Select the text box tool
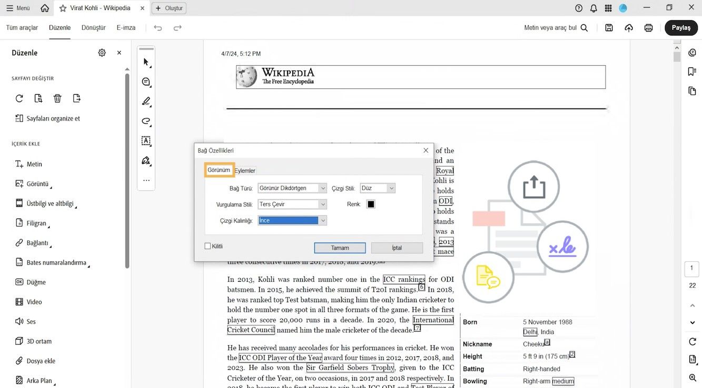 click(146, 141)
